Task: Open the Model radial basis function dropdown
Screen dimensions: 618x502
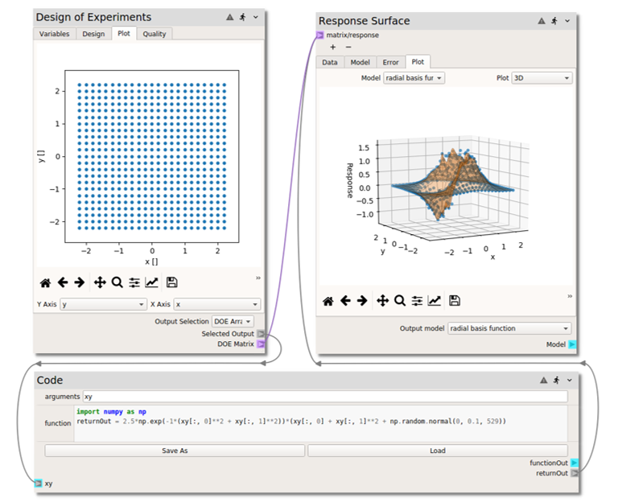Action: [414, 78]
